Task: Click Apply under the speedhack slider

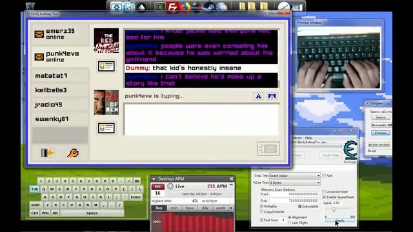Action: 340,220
